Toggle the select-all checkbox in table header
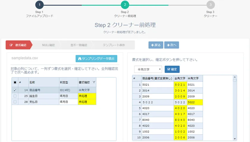Image resolution: width=250 pixels, height=142 pixels. pyautogui.click(x=15, y=82)
